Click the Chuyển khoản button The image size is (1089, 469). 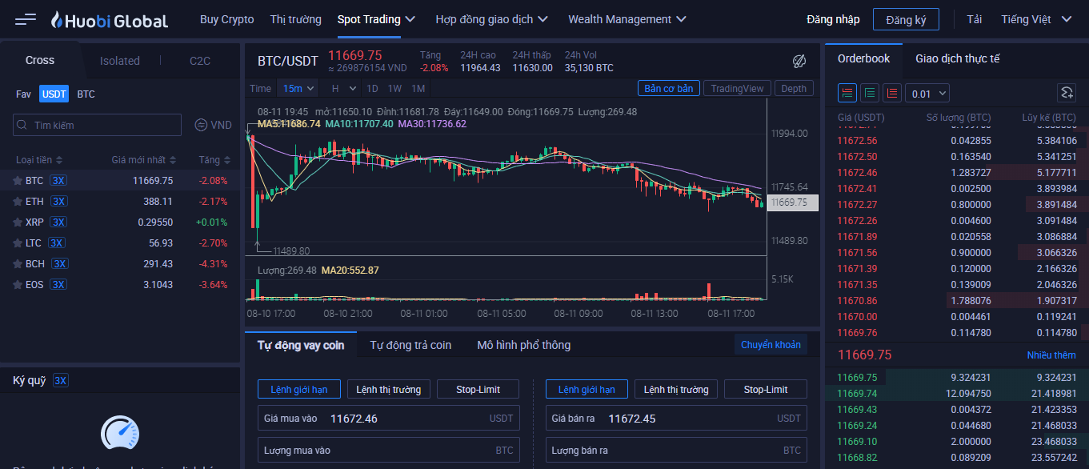click(x=771, y=345)
